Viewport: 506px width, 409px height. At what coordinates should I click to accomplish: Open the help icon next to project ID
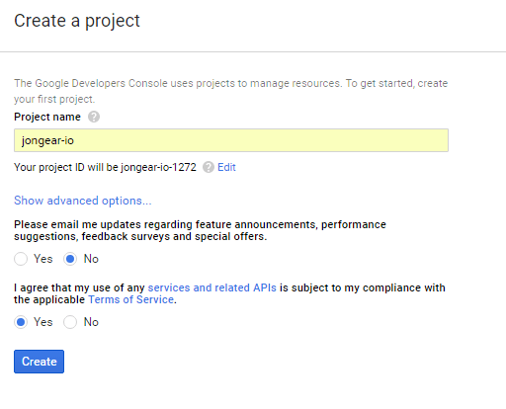(x=209, y=167)
